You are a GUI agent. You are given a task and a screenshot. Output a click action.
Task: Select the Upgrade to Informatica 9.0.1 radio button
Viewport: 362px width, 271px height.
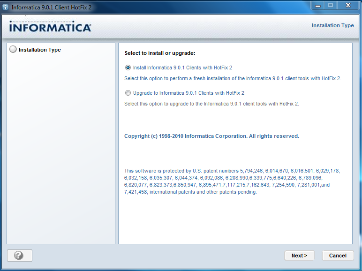click(128, 93)
